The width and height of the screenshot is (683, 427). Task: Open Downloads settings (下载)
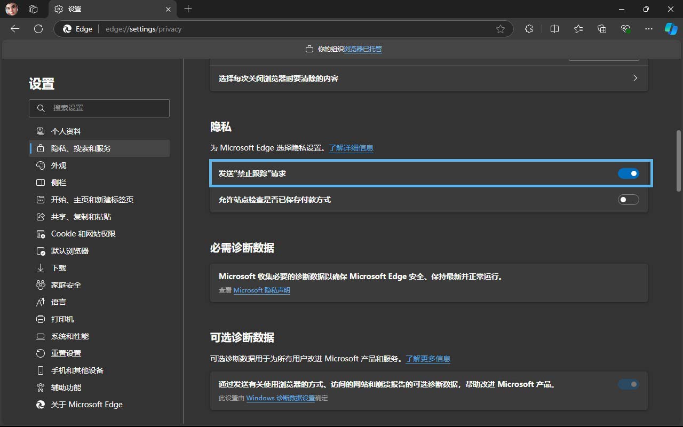(99, 268)
